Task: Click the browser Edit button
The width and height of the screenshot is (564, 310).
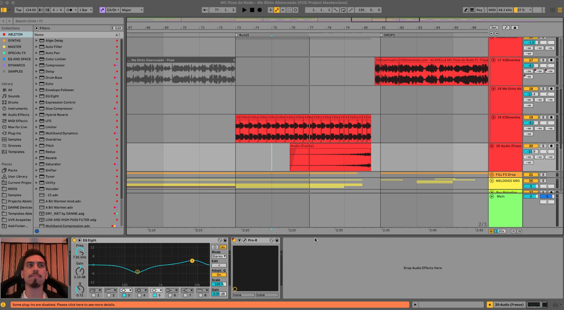Action: pos(116,28)
